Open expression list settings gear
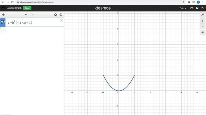206x115 pixels. [x=55, y=15]
